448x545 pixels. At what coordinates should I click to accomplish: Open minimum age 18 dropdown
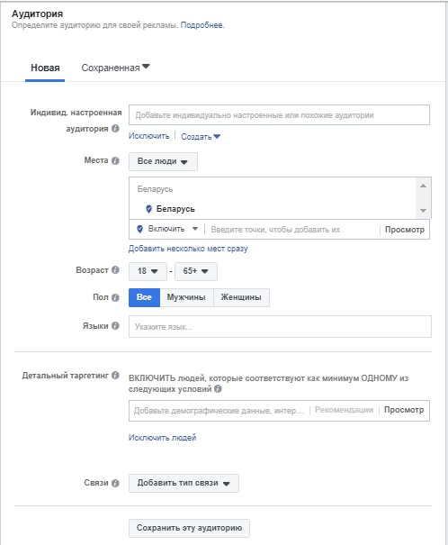click(x=148, y=271)
